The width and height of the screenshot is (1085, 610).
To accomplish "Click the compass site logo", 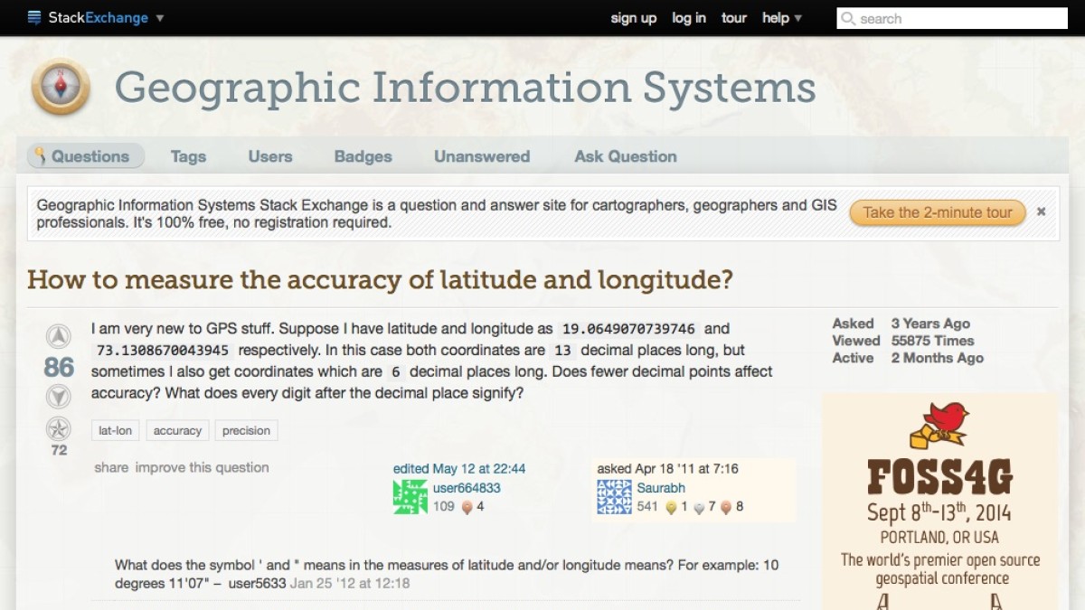I will (x=60, y=87).
